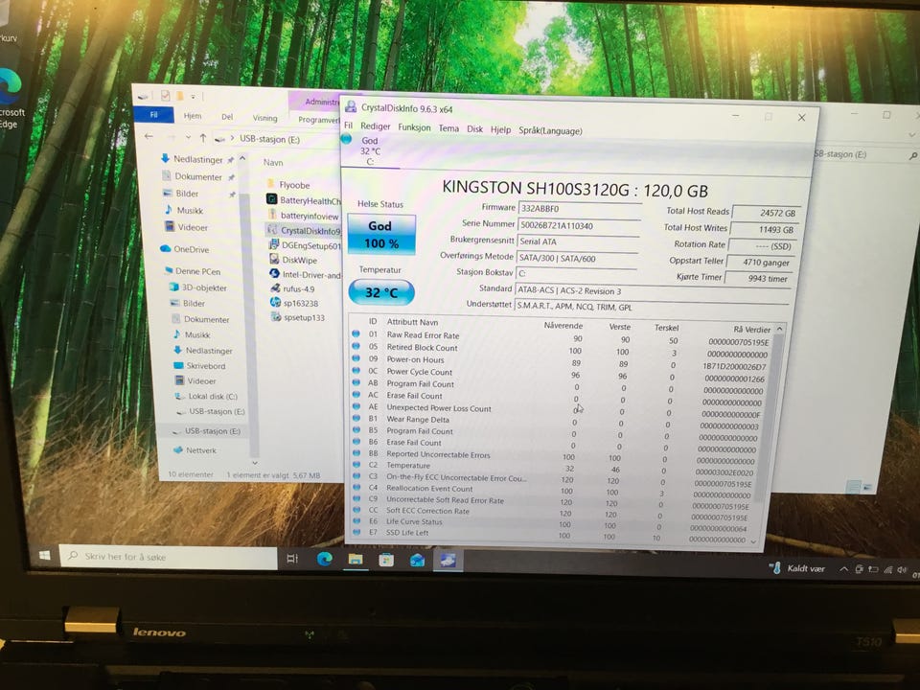The image size is (920, 690).
Task: Open the Windows Start menu
Action: 45,555
